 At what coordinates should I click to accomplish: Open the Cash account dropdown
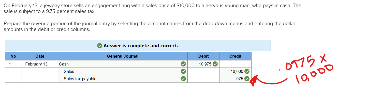point(123,64)
